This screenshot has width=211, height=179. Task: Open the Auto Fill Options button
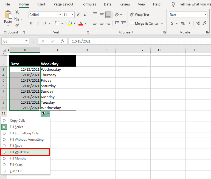45,114
